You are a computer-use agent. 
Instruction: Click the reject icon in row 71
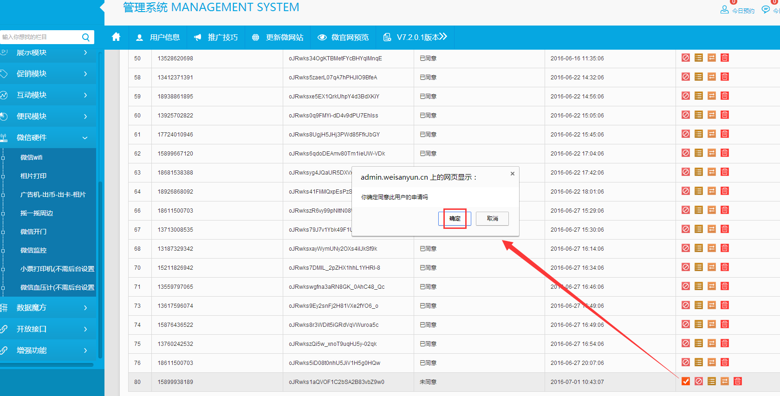pyautogui.click(x=686, y=286)
